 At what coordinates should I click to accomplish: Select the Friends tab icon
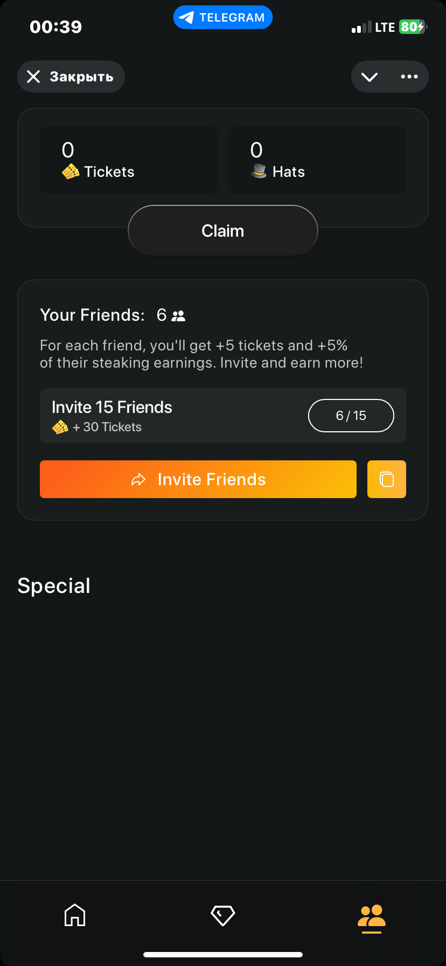(x=372, y=916)
